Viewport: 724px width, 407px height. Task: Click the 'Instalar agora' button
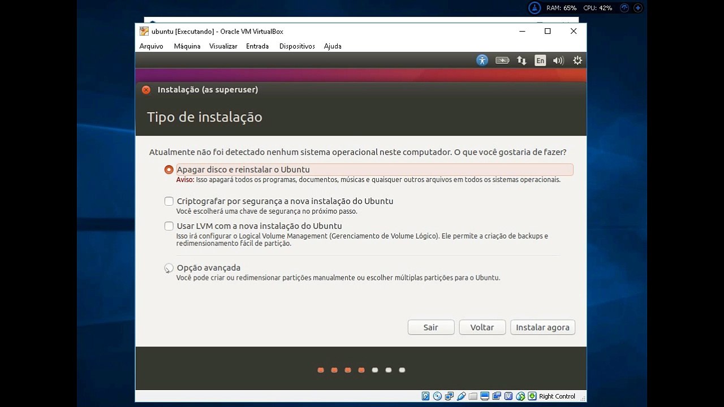pos(543,327)
